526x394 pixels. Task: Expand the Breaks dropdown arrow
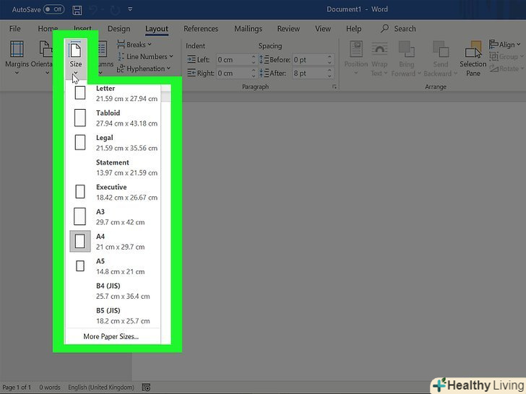[150, 45]
